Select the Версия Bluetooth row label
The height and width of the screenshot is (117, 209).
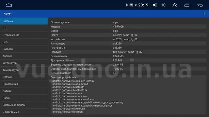[61, 73]
